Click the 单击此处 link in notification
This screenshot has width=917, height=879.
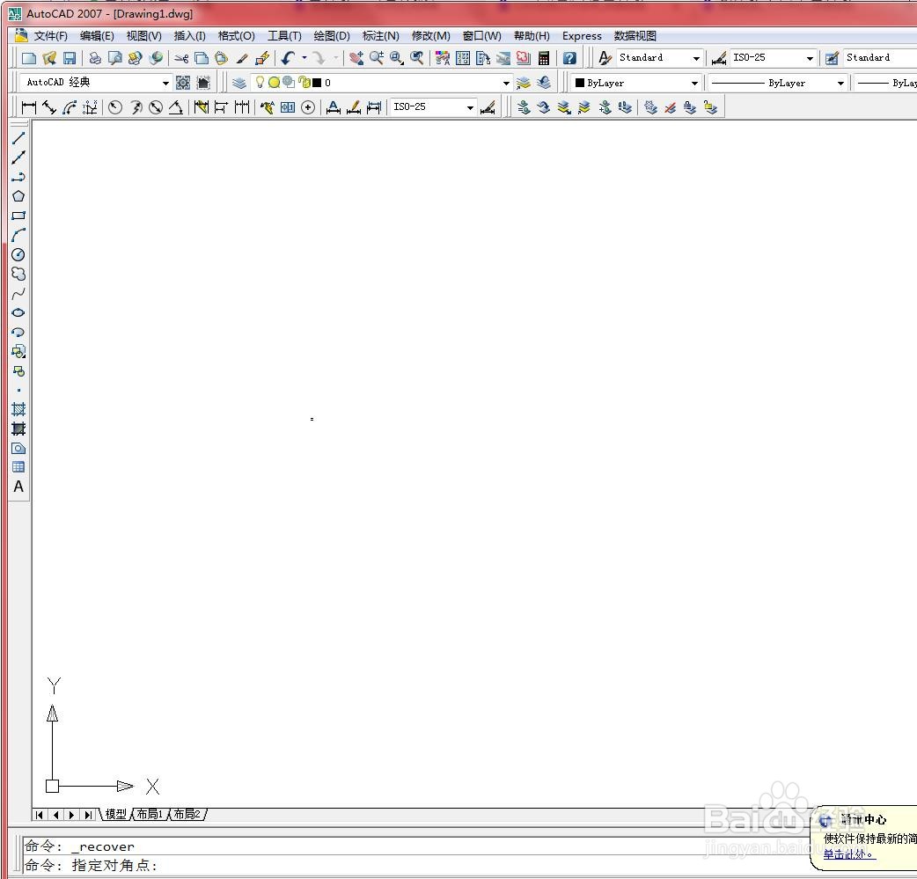point(849,854)
